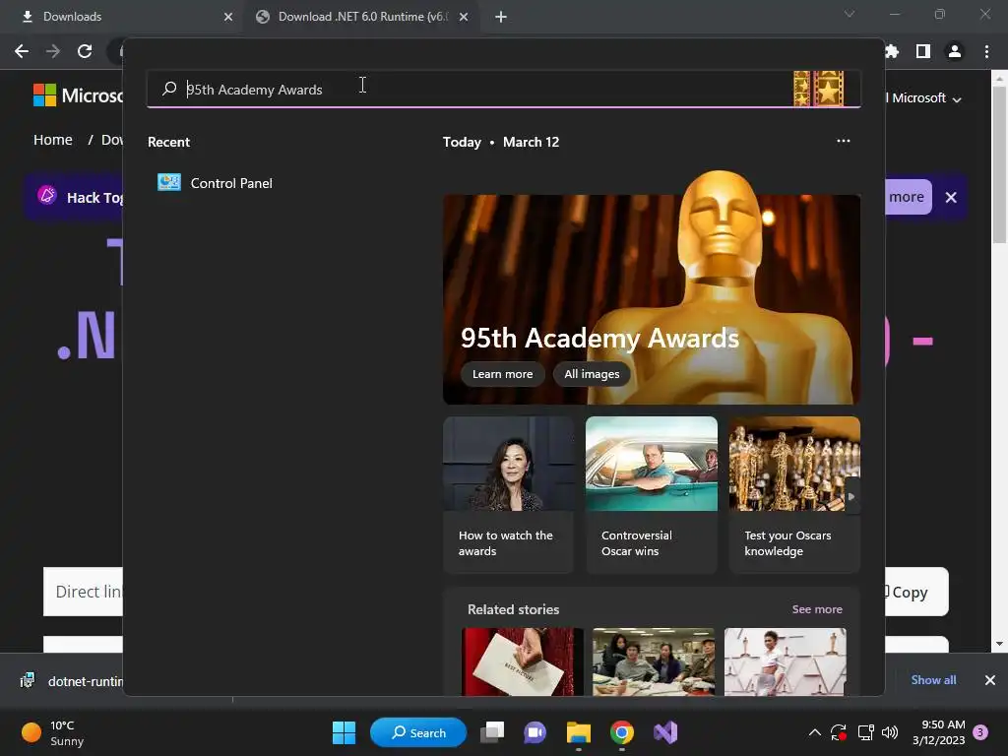This screenshot has height=756, width=1008.
Task: Open the Oscars backdrop story thumbnail
Action: pos(785,661)
